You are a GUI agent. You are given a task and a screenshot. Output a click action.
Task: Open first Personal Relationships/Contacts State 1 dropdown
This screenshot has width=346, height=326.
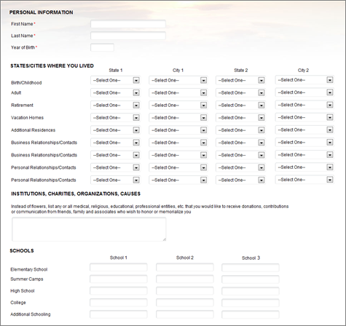[115, 167]
